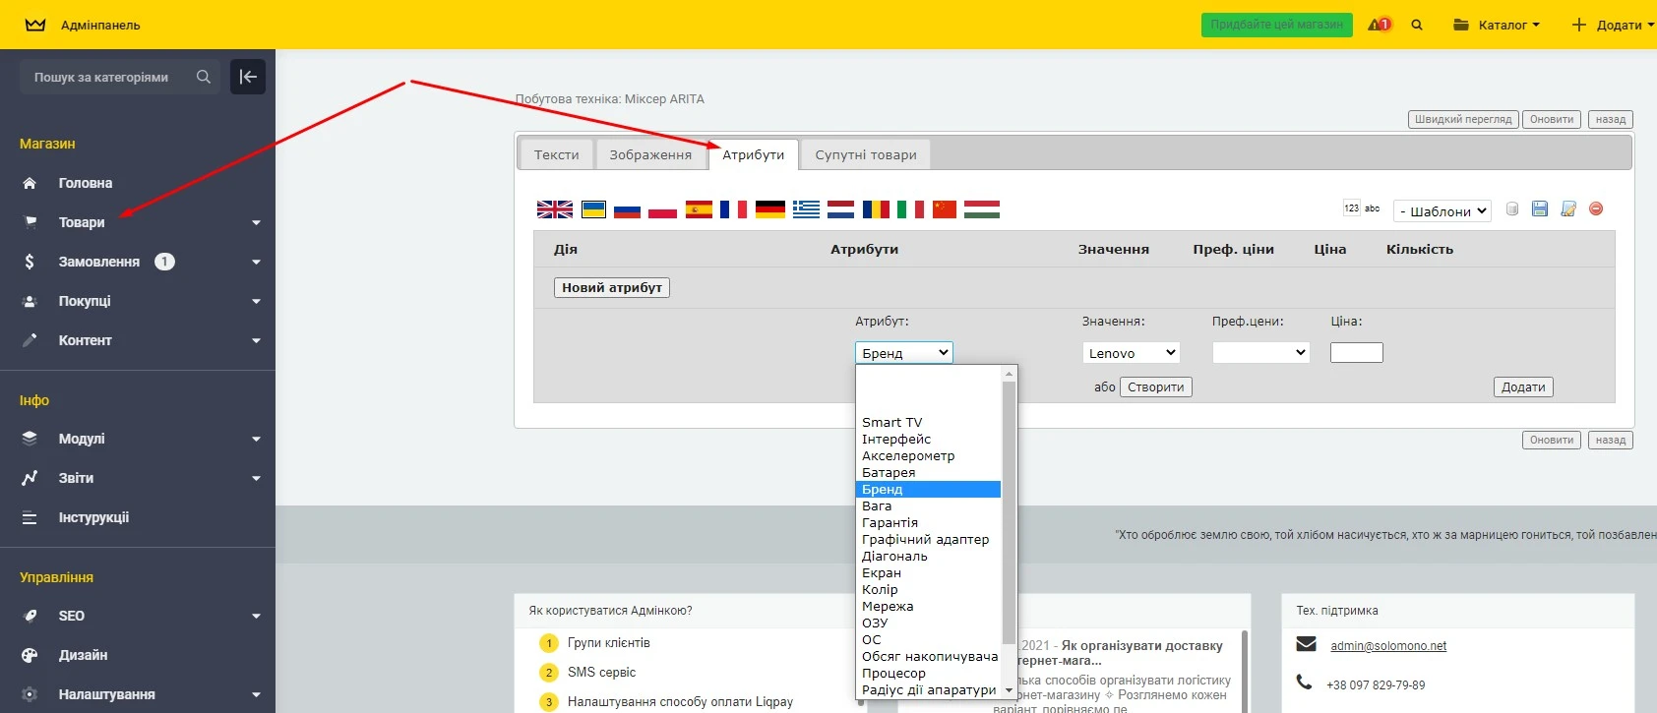Open Інструкції in the sidebar

(138, 517)
